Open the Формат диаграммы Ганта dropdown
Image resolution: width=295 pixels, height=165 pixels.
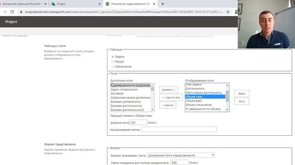[181, 155]
